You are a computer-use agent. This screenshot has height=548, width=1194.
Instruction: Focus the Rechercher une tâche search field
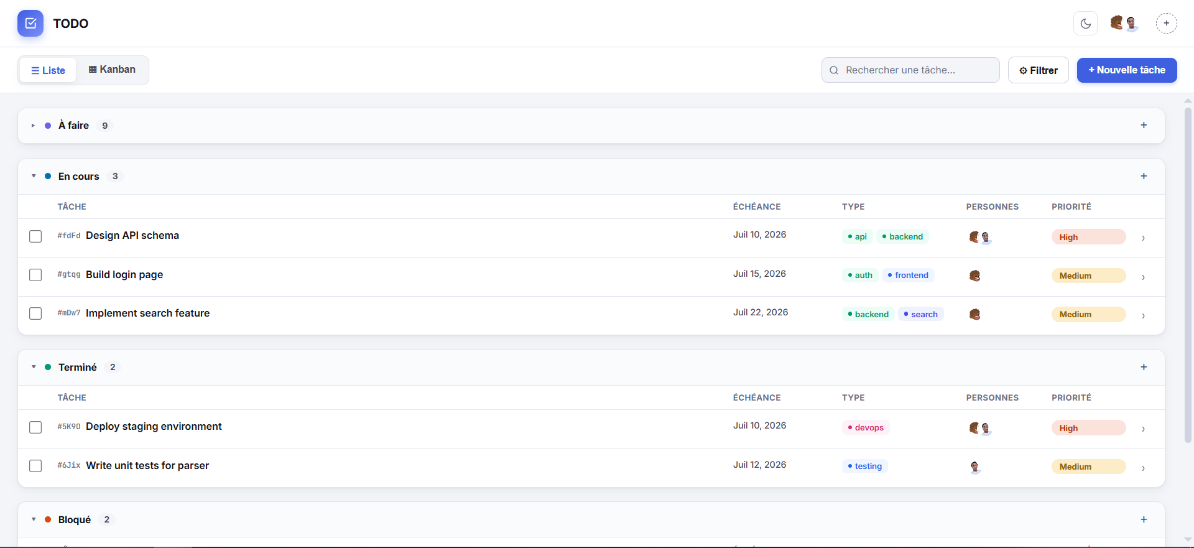click(910, 70)
